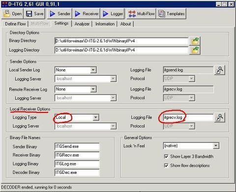Click the Sender Binary ITGSend.exe field

pos(77,146)
